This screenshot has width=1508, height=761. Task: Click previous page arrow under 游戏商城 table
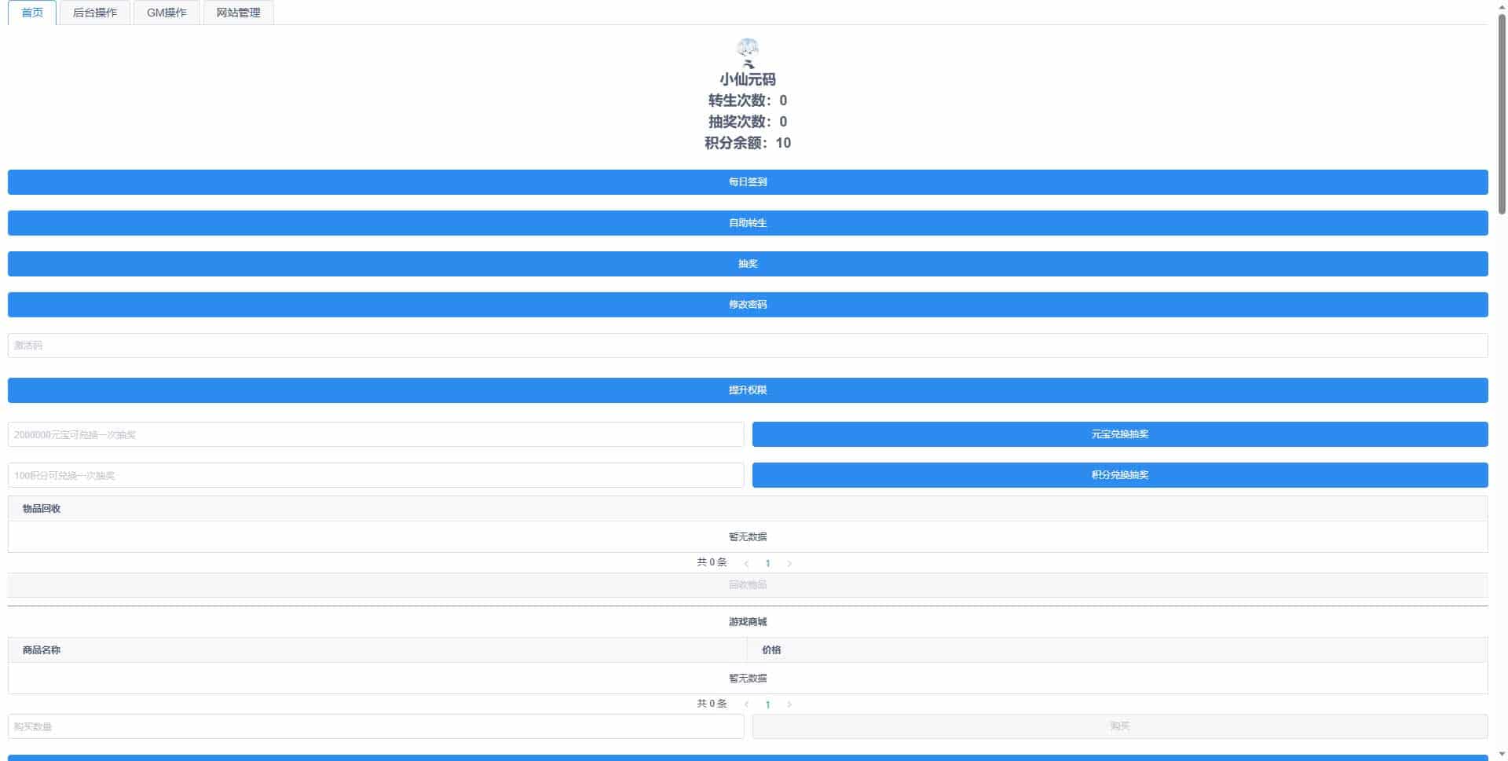(746, 704)
